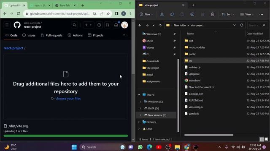Open GitHub user avatar menu
This screenshot has height=151, width=270.
coord(124,25)
